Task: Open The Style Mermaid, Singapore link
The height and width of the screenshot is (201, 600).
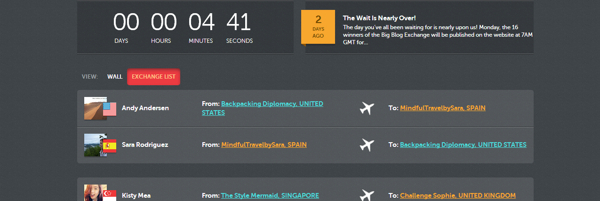Action: coord(270,195)
